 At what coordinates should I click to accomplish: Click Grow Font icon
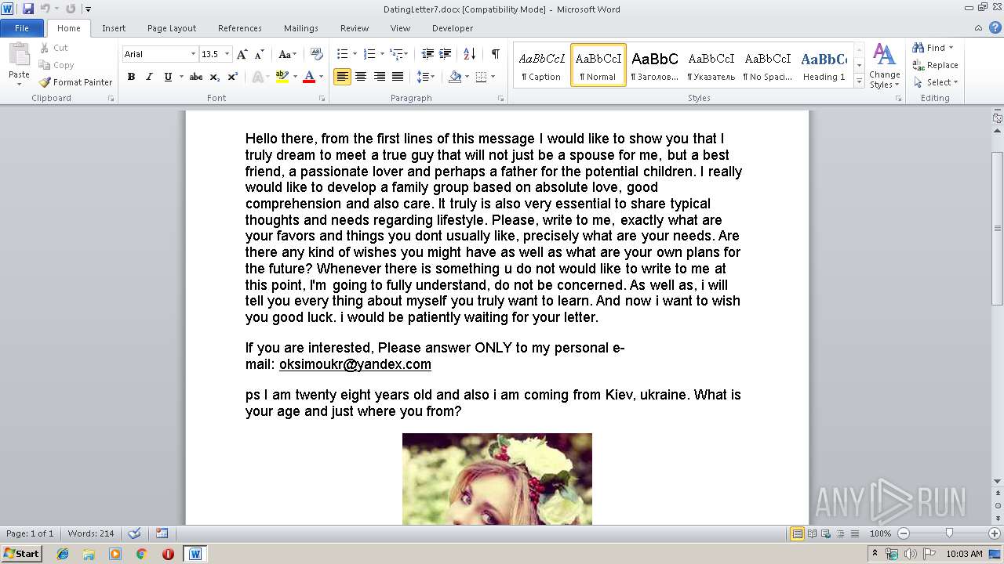(x=242, y=54)
